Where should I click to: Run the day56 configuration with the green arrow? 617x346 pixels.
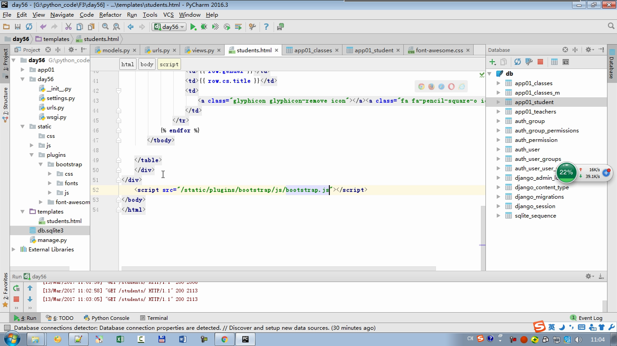point(193,27)
